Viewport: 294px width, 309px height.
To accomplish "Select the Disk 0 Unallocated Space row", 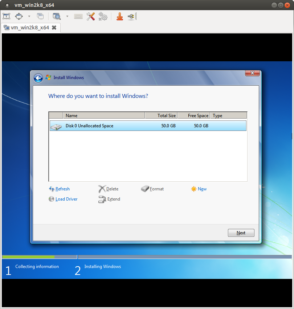I will coord(148,126).
